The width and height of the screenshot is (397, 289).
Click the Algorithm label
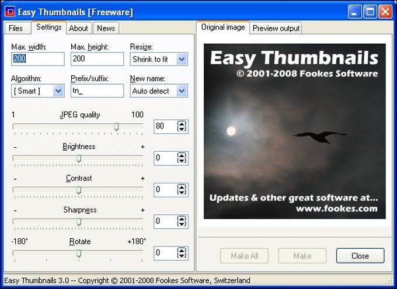pyautogui.click(x=26, y=78)
